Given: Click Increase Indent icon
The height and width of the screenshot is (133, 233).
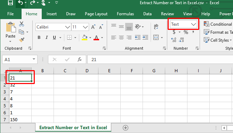Looking at the screenshot, I should click(x=145, y=38).
